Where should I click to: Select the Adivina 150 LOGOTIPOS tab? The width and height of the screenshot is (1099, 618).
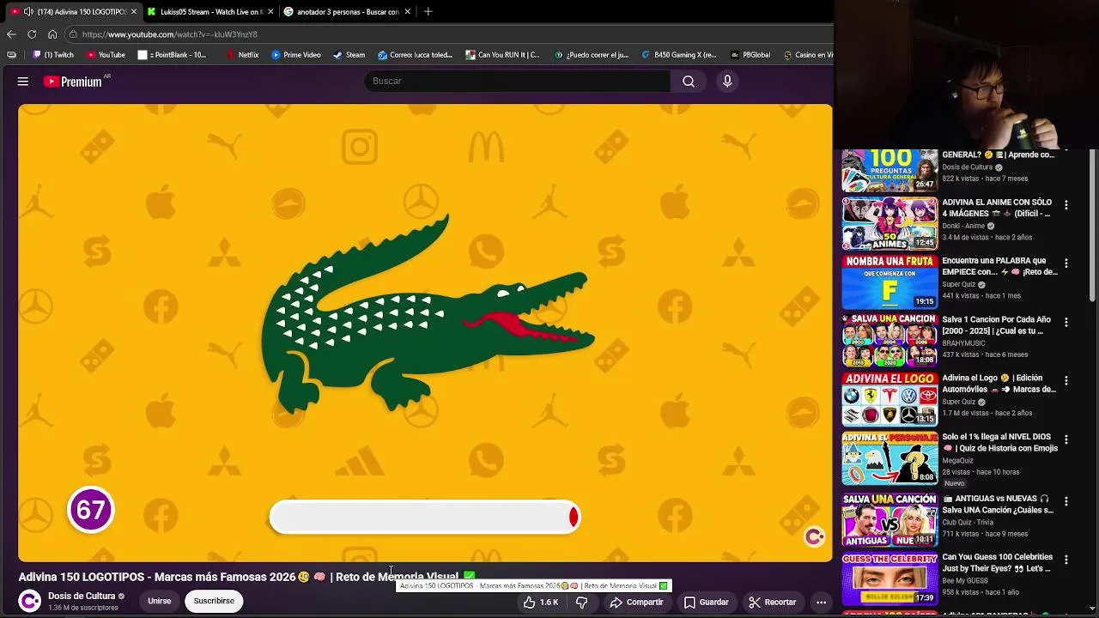tap(73, 11)
